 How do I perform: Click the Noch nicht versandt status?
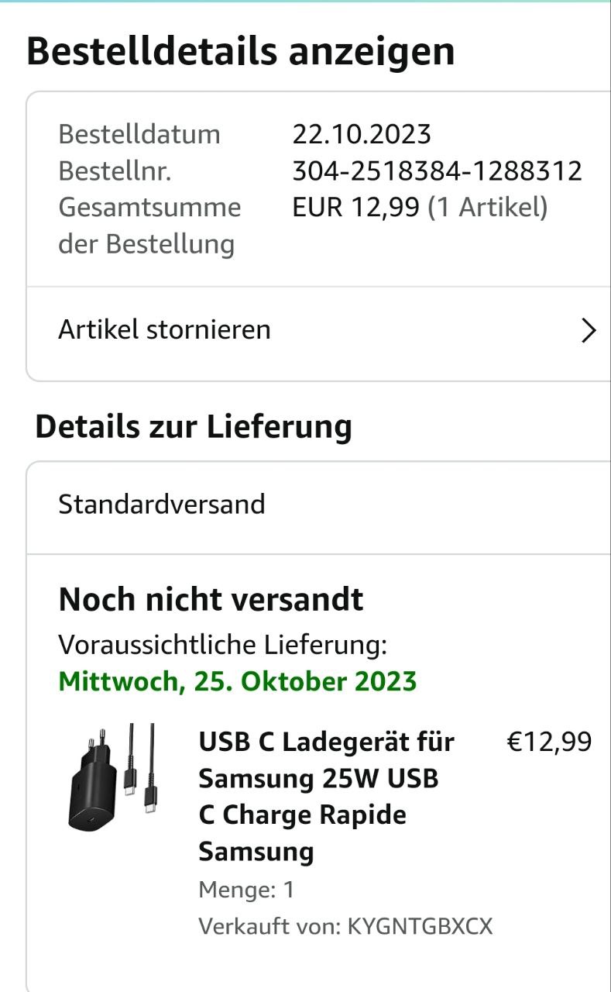pyautogui.click(x=211, y=600)
